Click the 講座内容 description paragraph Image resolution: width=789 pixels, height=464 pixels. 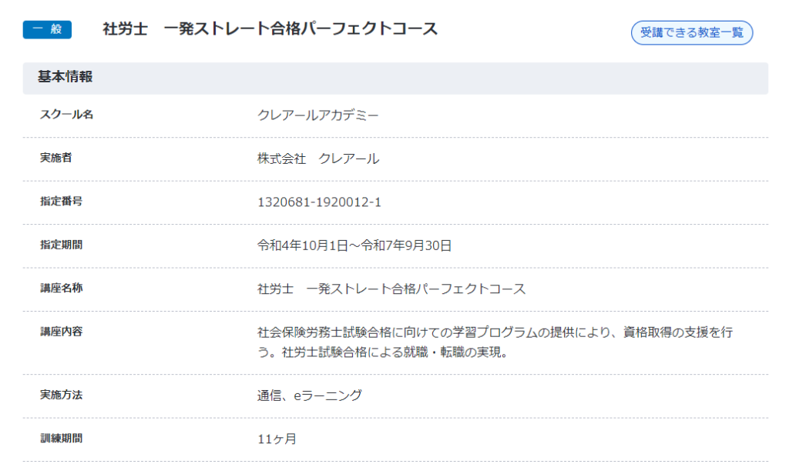(x=493, y=342)
